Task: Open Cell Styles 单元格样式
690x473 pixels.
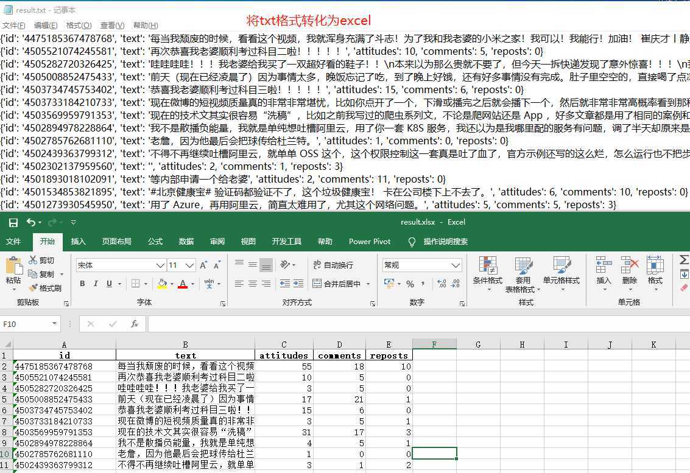Action: coord(561,274)
